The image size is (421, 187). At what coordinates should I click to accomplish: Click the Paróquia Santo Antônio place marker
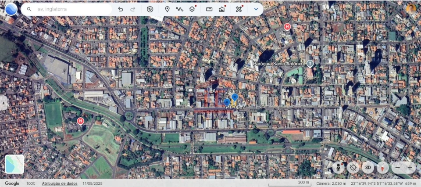[310, 63]
